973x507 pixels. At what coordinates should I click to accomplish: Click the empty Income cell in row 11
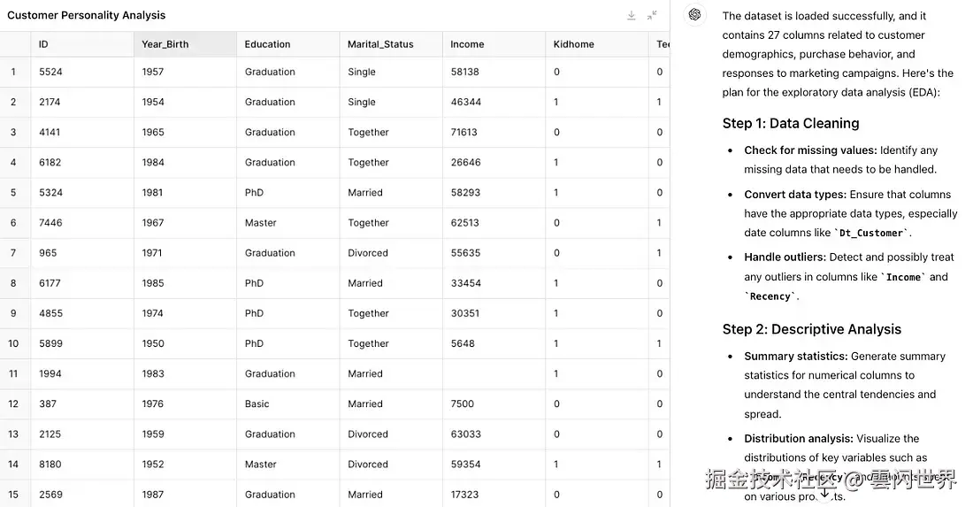point(493,374)
